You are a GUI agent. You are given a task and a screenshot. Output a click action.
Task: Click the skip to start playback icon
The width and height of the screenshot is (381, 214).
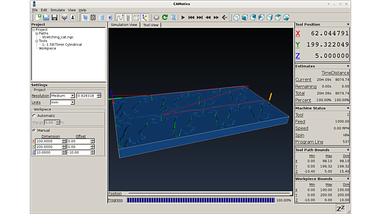(x=191, y=17)
